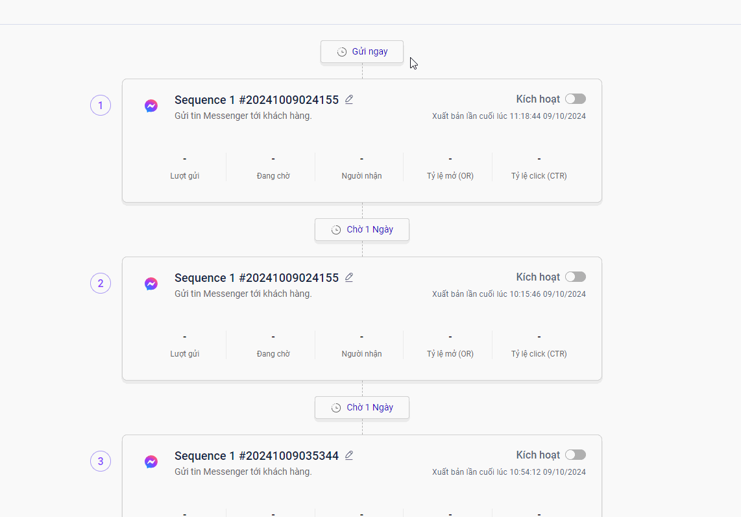Viewport: 741px width, 517px height.
Task: Enable the Kích hoạt toggle for step 3
Action: coord(576,455)
